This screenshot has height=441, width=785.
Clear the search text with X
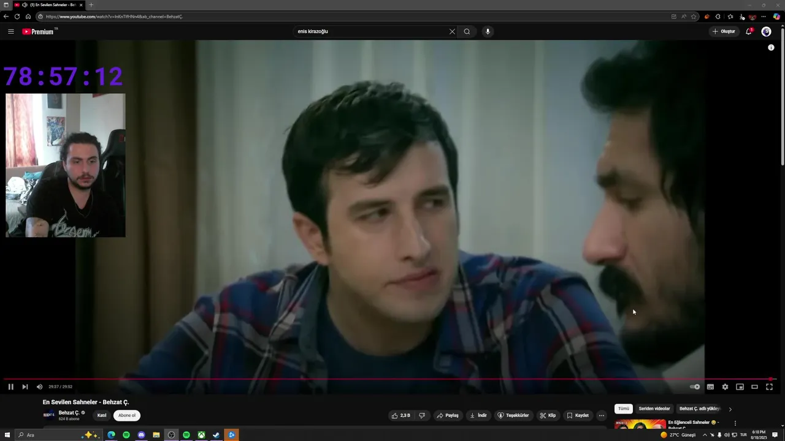pos(452,31)
